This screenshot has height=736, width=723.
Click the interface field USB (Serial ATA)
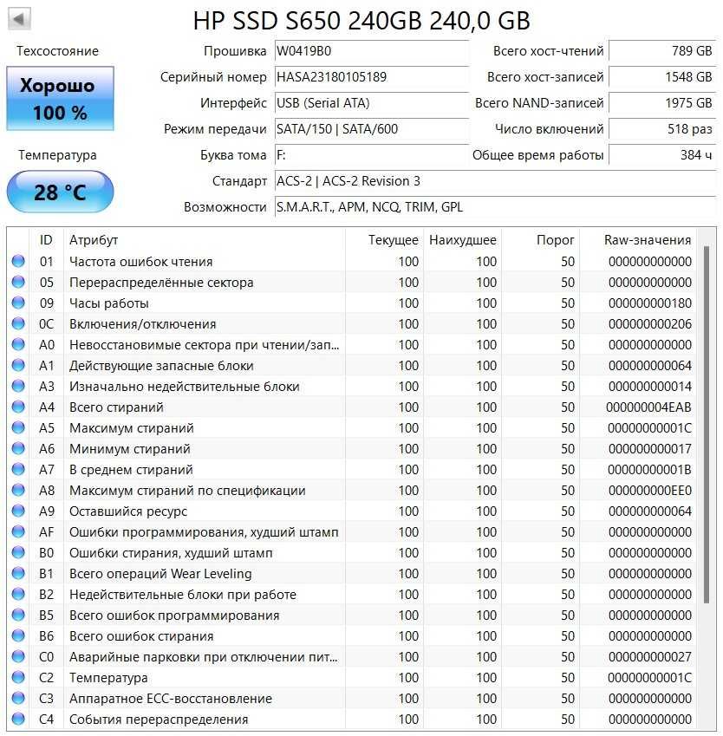click(371, 103)
